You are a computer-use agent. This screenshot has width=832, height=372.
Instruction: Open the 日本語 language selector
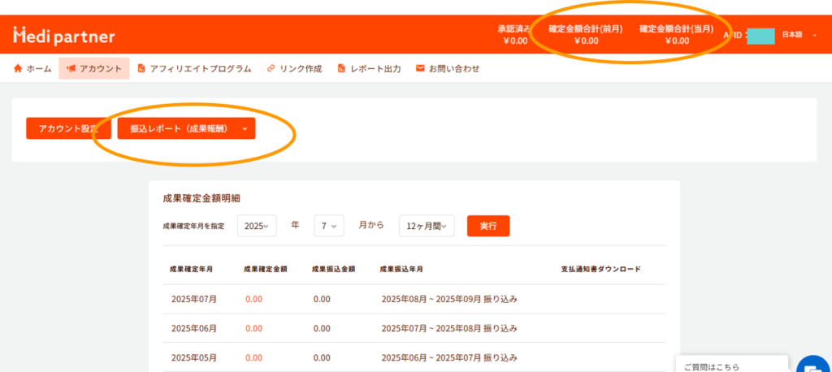tap(799, 34)
